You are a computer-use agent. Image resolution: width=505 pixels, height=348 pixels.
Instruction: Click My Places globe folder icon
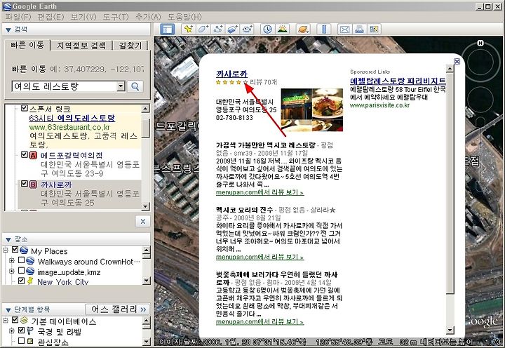[24, 250]
